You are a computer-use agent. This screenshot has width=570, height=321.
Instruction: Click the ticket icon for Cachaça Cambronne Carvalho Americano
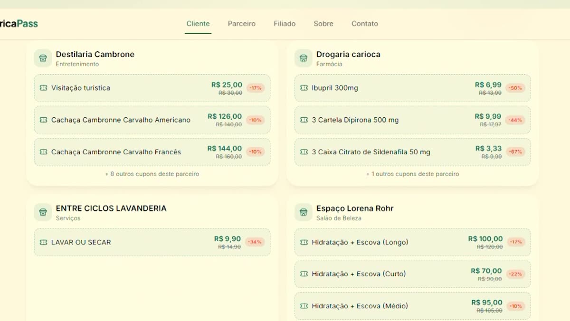[44, 120]
